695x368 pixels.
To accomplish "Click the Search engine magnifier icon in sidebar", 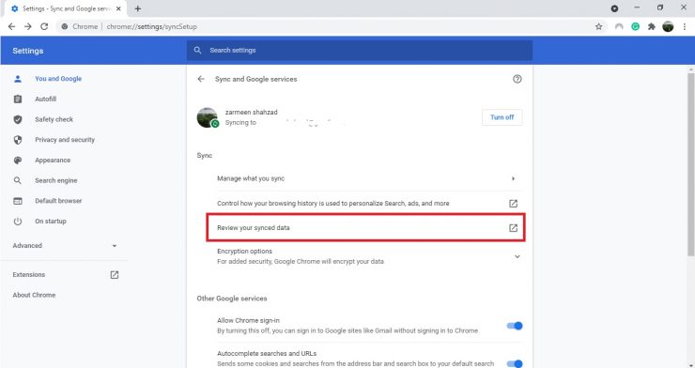I will coord(18,180).
